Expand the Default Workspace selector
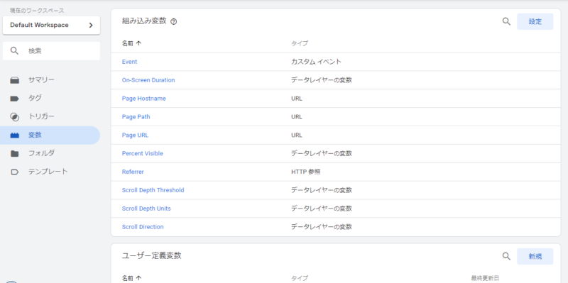The height and width of the screenshot is (283, 568). coord(51,26)
